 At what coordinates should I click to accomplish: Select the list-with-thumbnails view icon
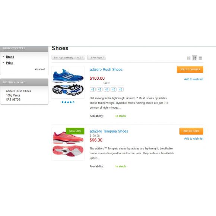pos(194,58)
